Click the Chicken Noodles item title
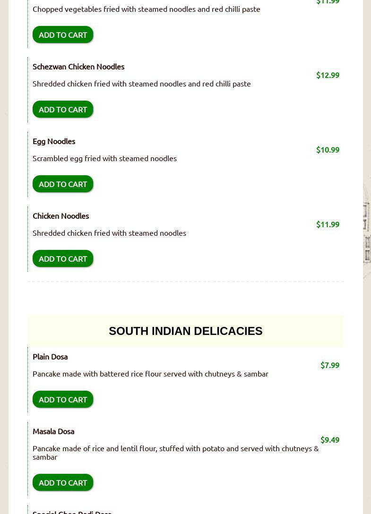This screenshot has width=371, height=514. coord(60,216)
